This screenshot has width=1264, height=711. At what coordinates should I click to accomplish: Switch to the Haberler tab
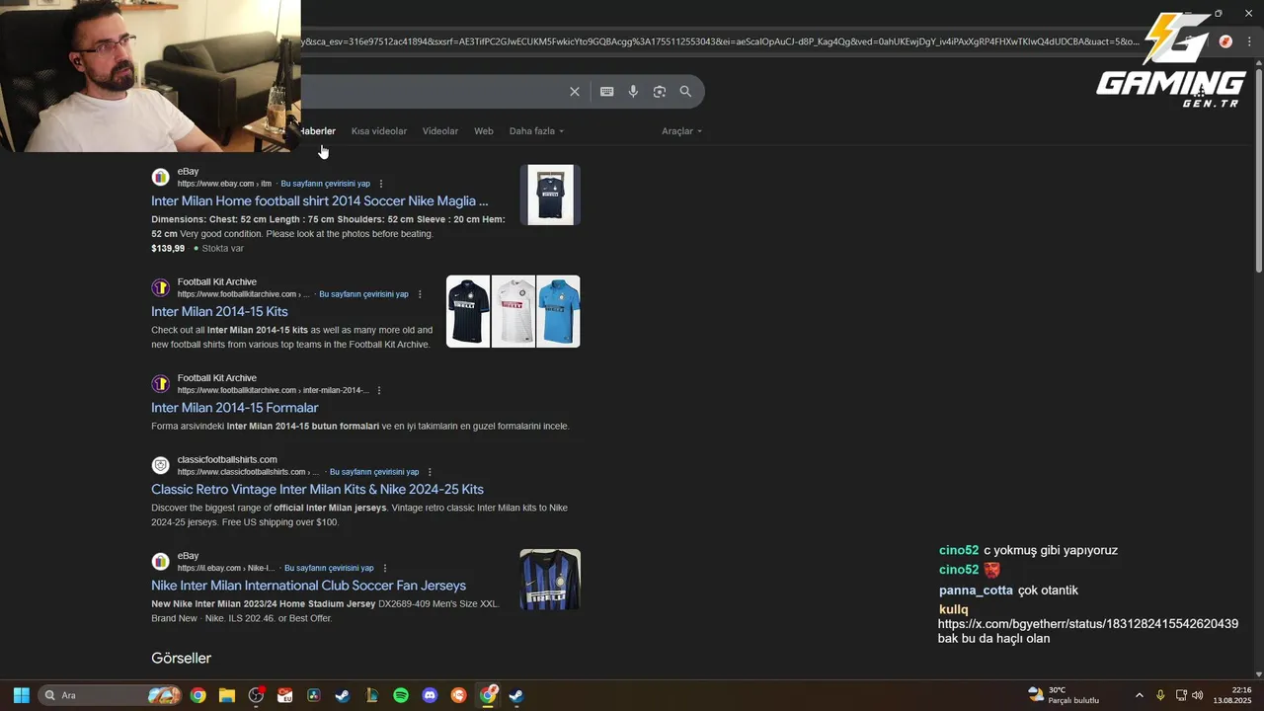(x=318, y=131)
